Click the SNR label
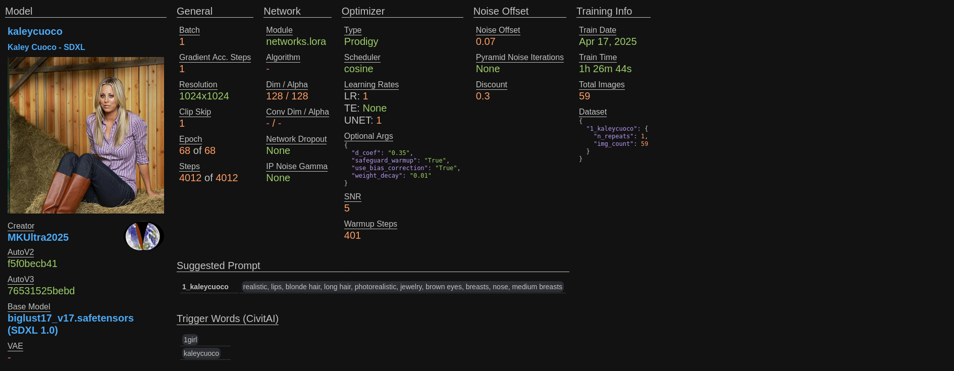 click(x=352, y=197)
